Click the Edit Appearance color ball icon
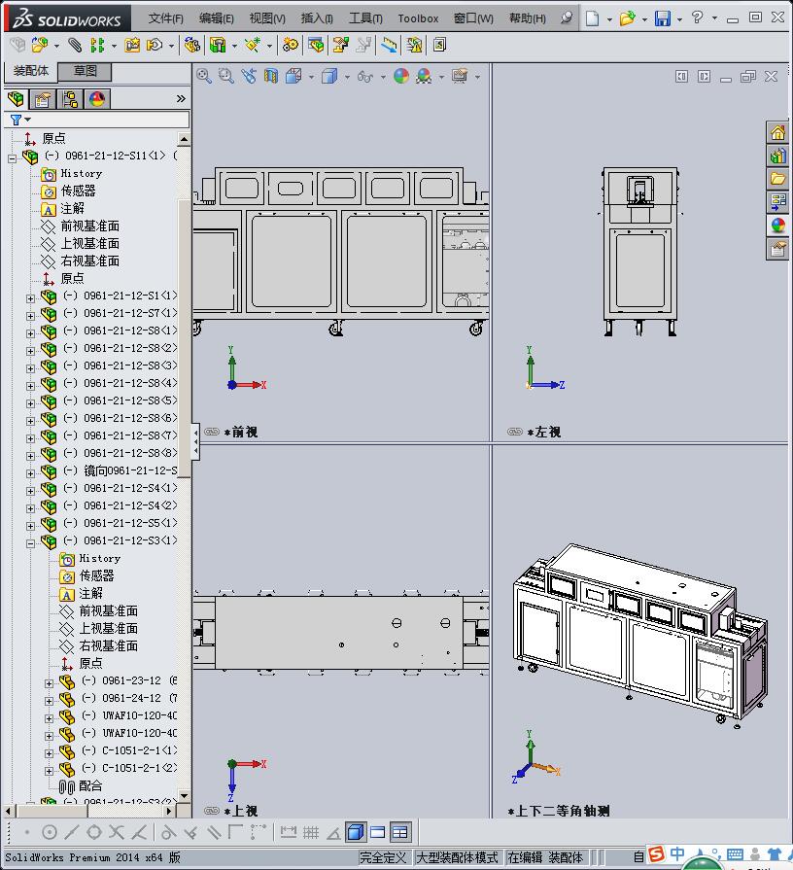Image resolution: width=793 pixels, height=870 pixels. pyautogui.click(x=401, y=76)
